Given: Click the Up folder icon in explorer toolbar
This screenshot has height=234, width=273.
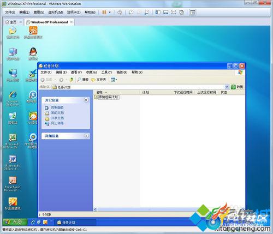Looking at the screenshot, I should tap(72, 80).
